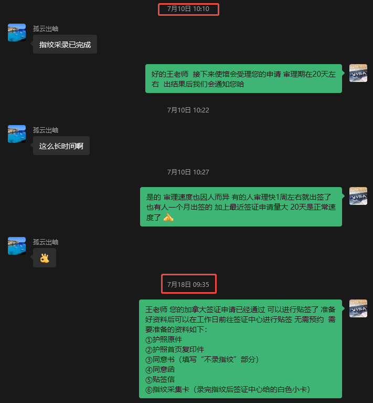This screenshot has height=403, width=373.
Task: Open VISA avatar beside 签证申请已经通过 message
Action: (358, 308)
